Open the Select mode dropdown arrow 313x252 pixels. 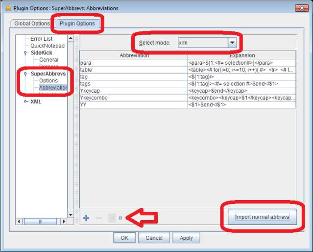(x=232, y=43)
